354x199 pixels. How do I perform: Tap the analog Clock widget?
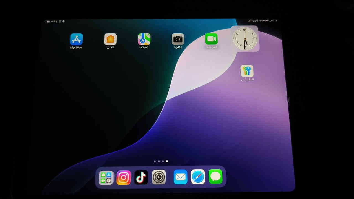(245, 38)
